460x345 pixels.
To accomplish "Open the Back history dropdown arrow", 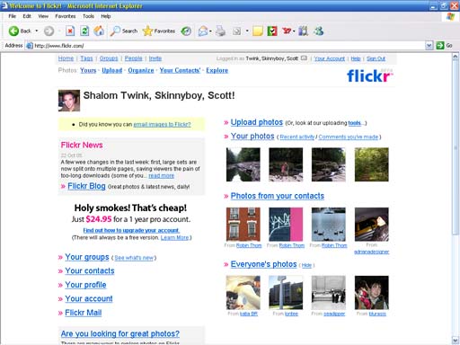I will click(37, 31).
